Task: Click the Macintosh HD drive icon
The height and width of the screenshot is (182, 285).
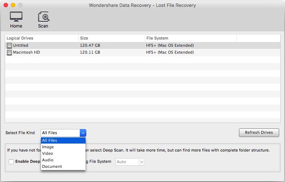Action: pos(9,52)
